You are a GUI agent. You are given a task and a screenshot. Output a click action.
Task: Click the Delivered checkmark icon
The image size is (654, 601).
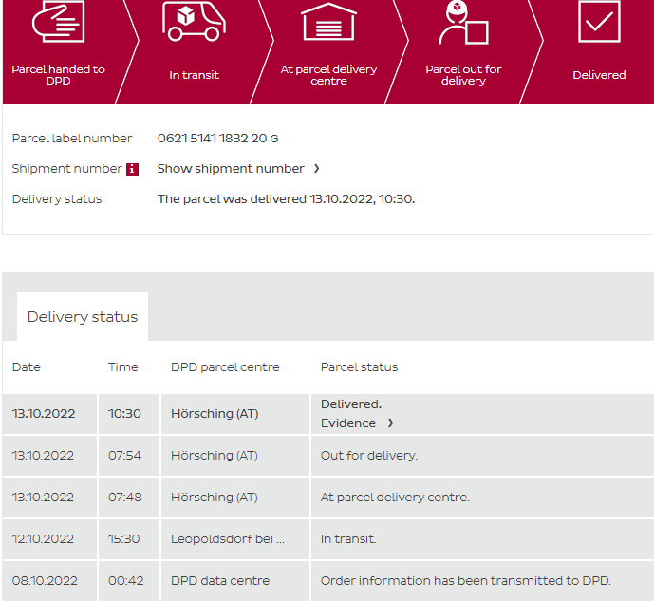pos(599,22)
